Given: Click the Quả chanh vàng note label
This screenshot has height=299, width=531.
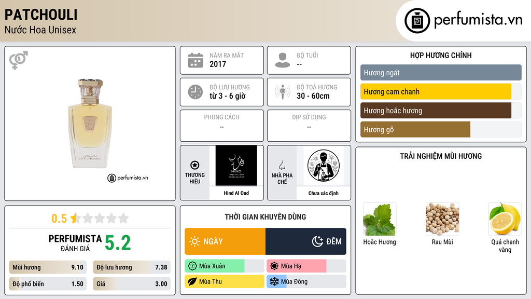Looking at the screenshot, I should (x=505, y=246).
